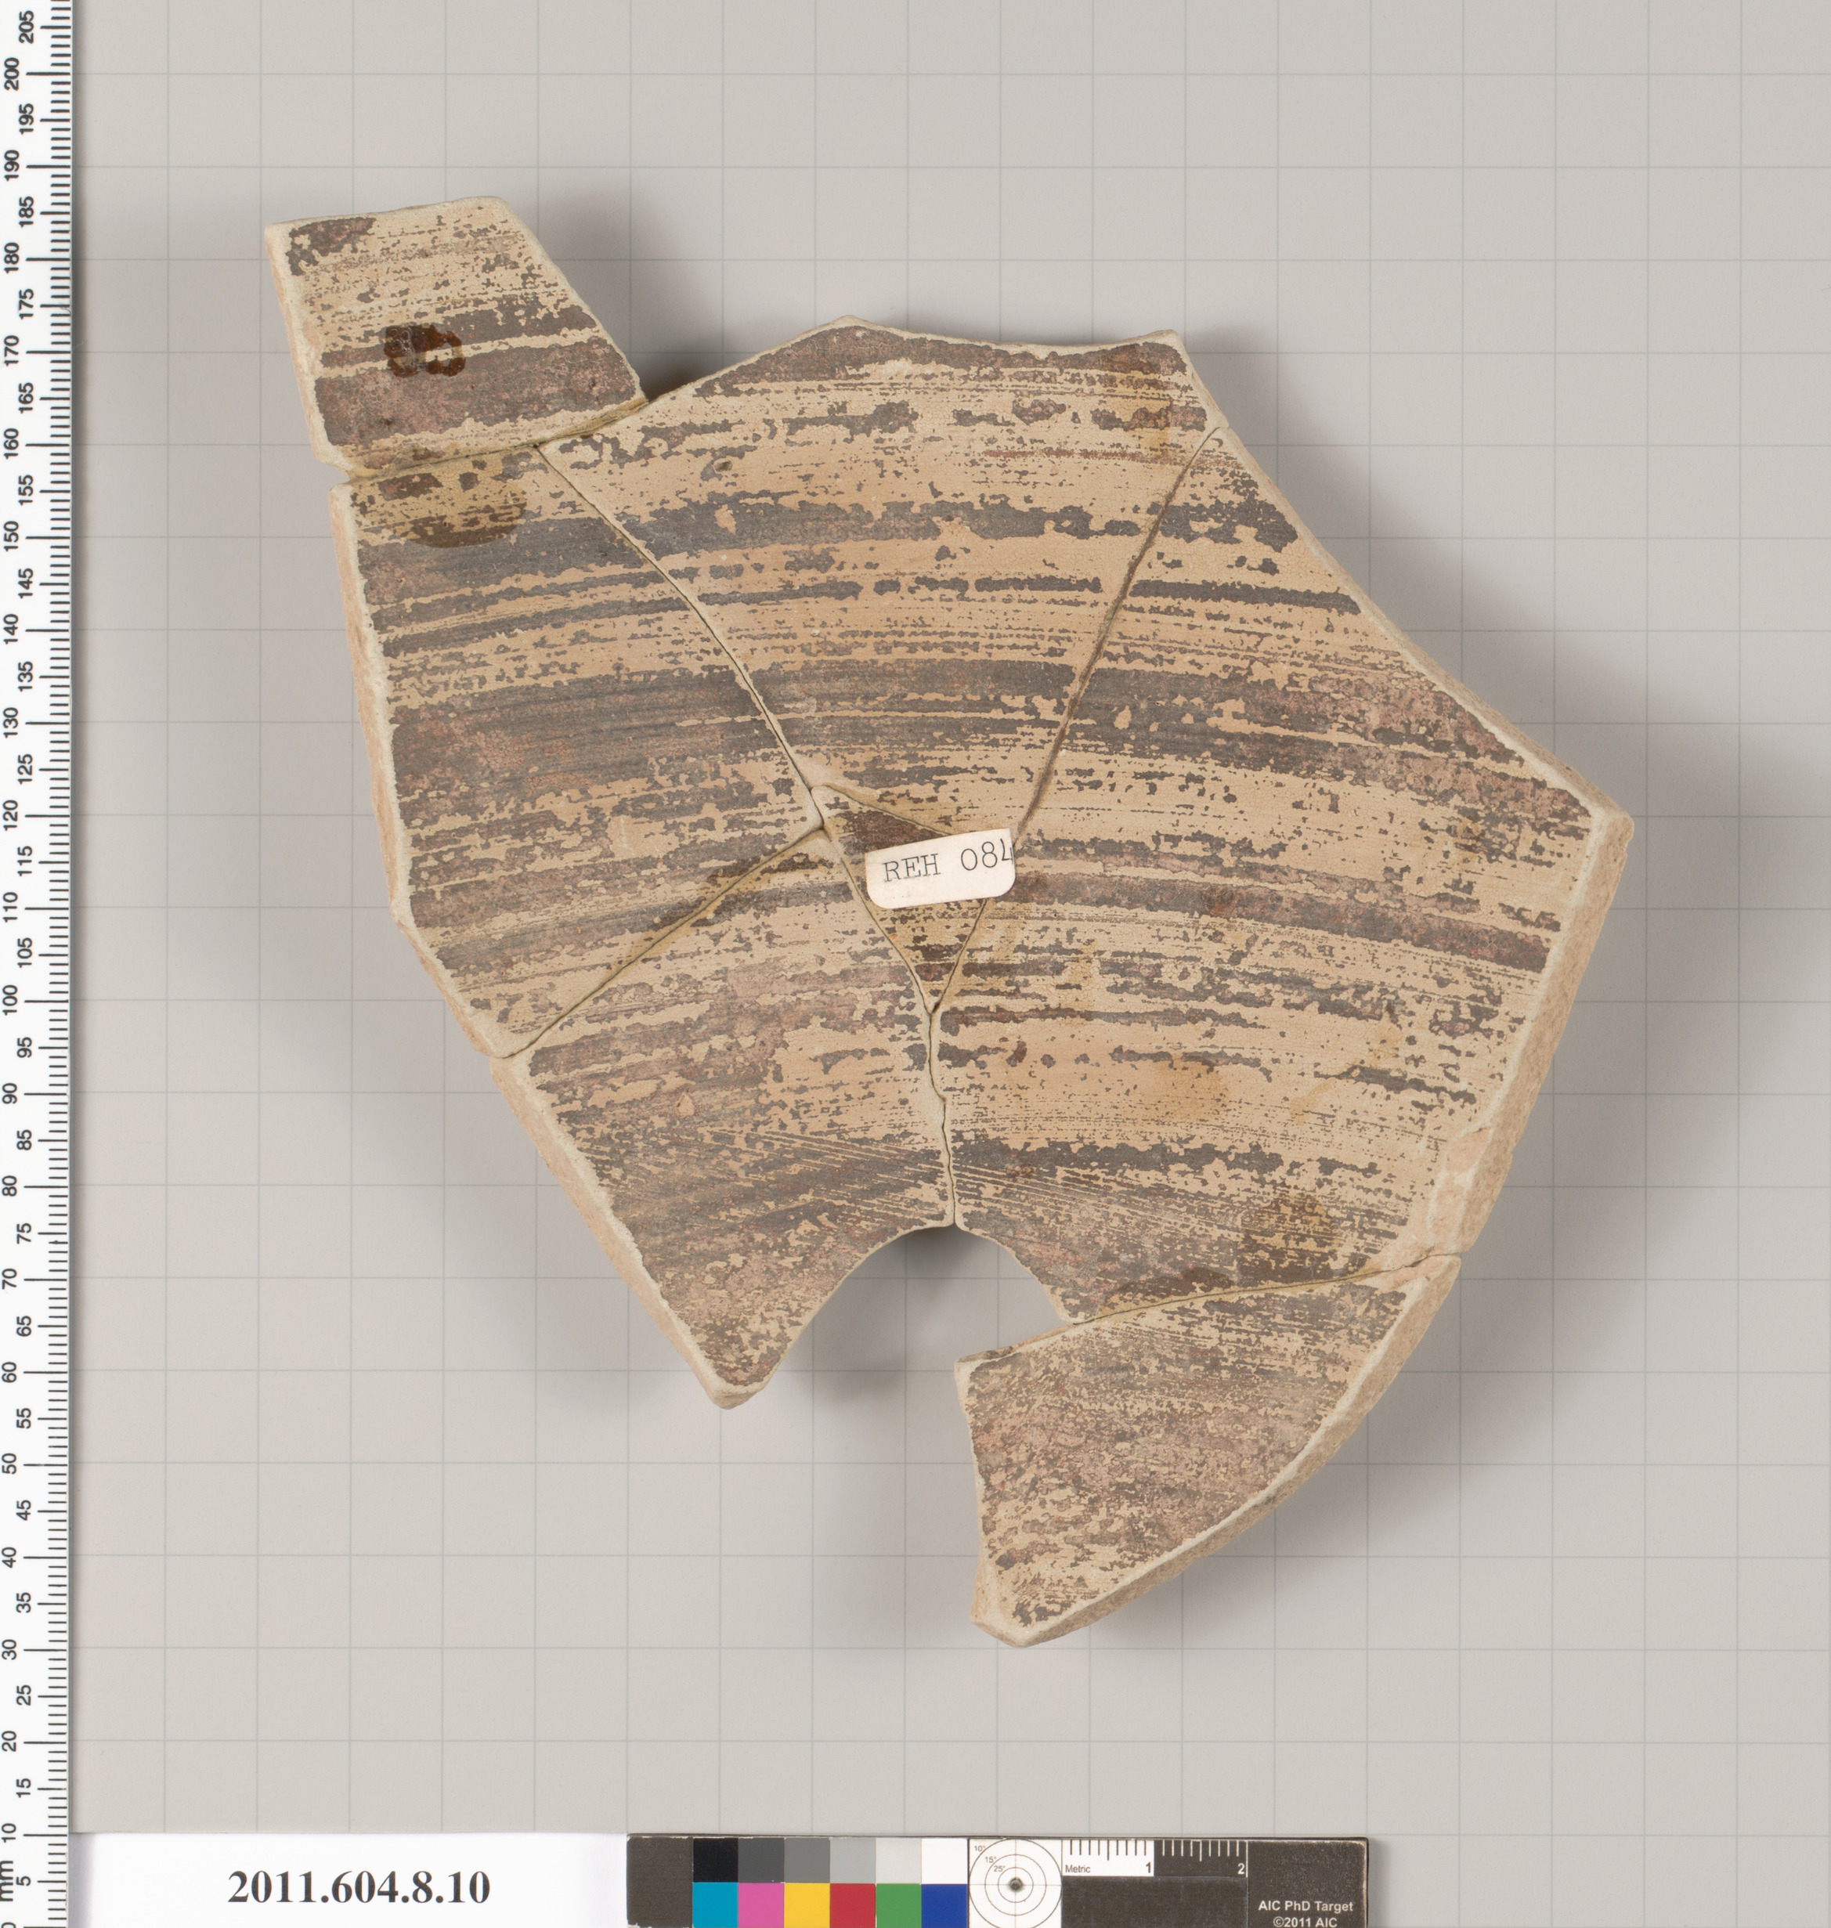This screenshot has height=1928, width=1831.
Task: Click the black patch of the gray scale
Action: (714, 1861)
